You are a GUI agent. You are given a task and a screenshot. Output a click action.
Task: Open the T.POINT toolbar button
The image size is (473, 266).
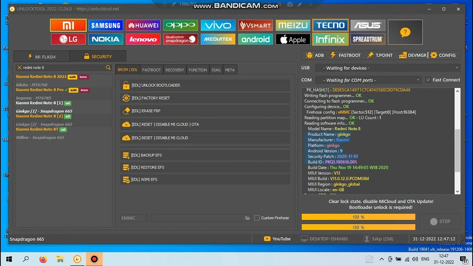pyautogui.click(x=380, y=55)
